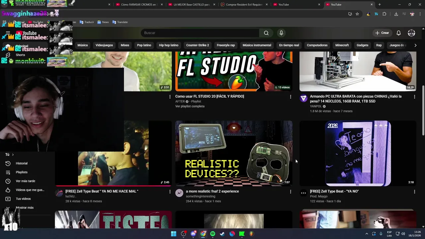Click inside the Buscar search field
This screenshot has width=425, height=239.
point(200,33)
